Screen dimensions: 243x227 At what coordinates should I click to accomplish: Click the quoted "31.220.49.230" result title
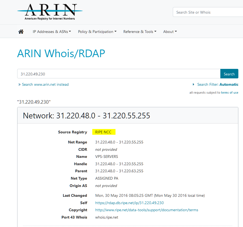pyautogui.click(x=34, y=102)
